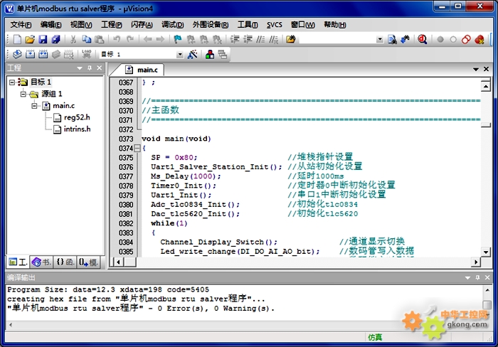Save the current file with disk icon
498x347 pixels.
[x=43, y=40]
